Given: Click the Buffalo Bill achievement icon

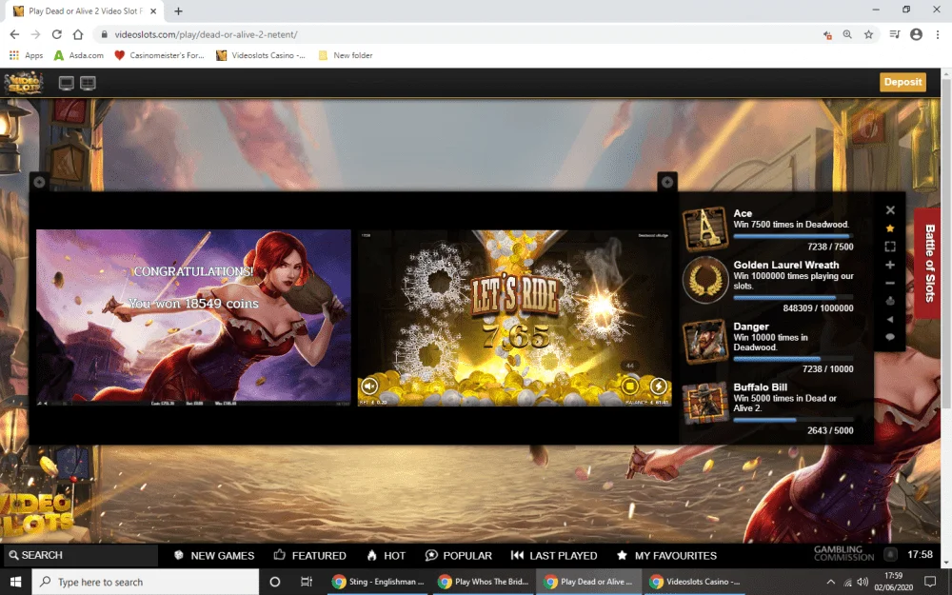Looking at the screenshot, I should click(x=704, y=403).
